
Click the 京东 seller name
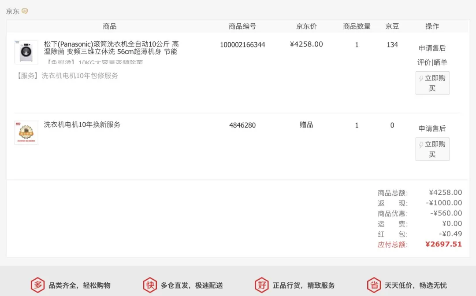coord(13,11)
